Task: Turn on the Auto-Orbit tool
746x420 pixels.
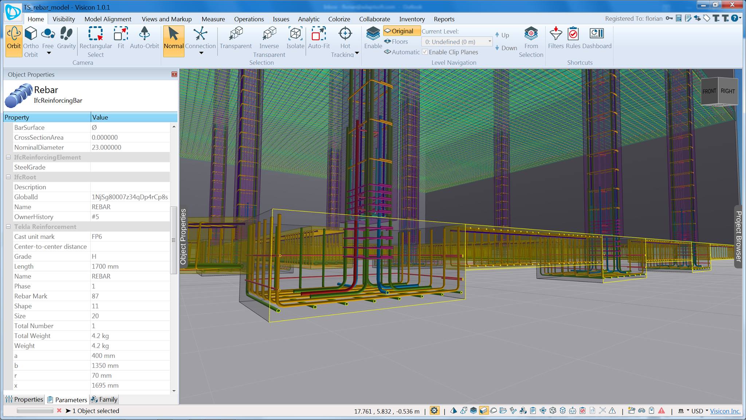Action: pos(144,38)
